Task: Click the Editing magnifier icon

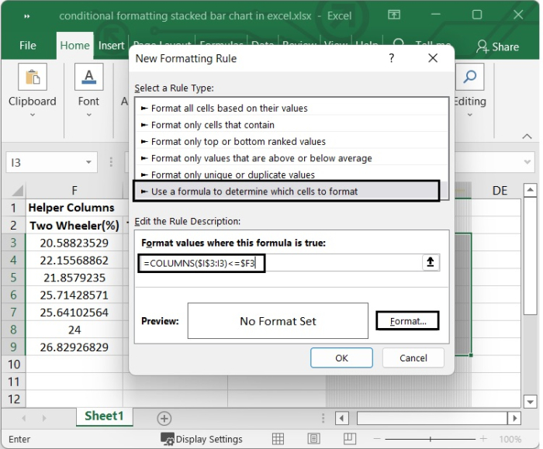Action: (469, 77)
